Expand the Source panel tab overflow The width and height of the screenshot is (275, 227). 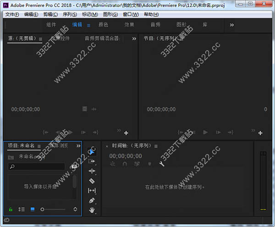tap(134, 39)
